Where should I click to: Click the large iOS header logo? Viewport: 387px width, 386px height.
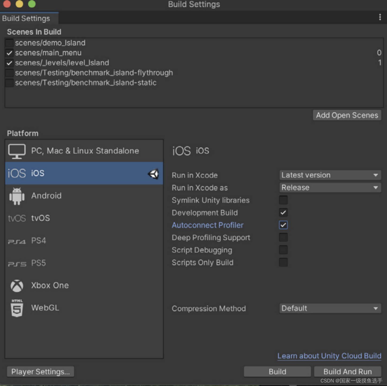click(181, 151)
